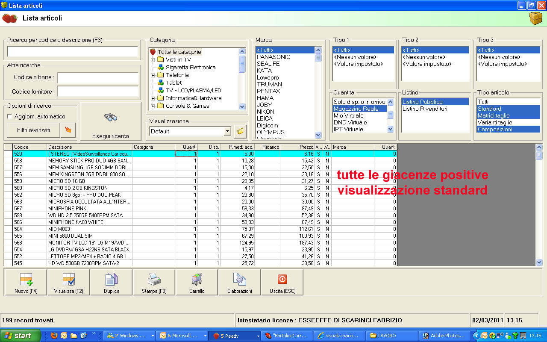Viewport: 547px width, 342px height.
Task: Click the TV - LCD/PLASMA/LED category icon
Action: click(x=161, y=90)
